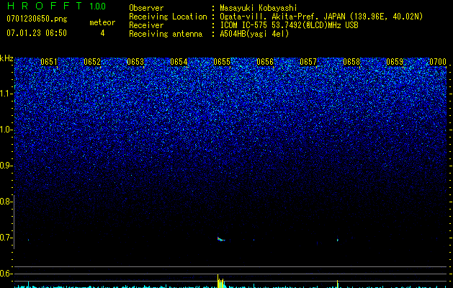Click the 0657 time marker
Image resolution: width=453 pixels, height=288 pixels.
[x=308, y=62]
